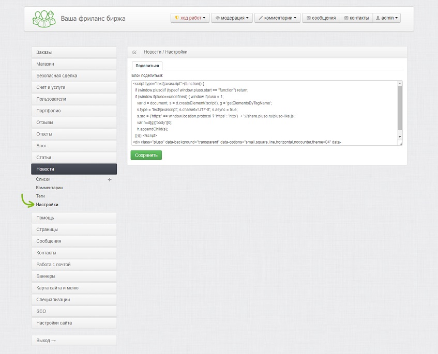Open the admin user dropdown
The width and height of the screenshot is (438, 354).
click(x=387, y=18)
